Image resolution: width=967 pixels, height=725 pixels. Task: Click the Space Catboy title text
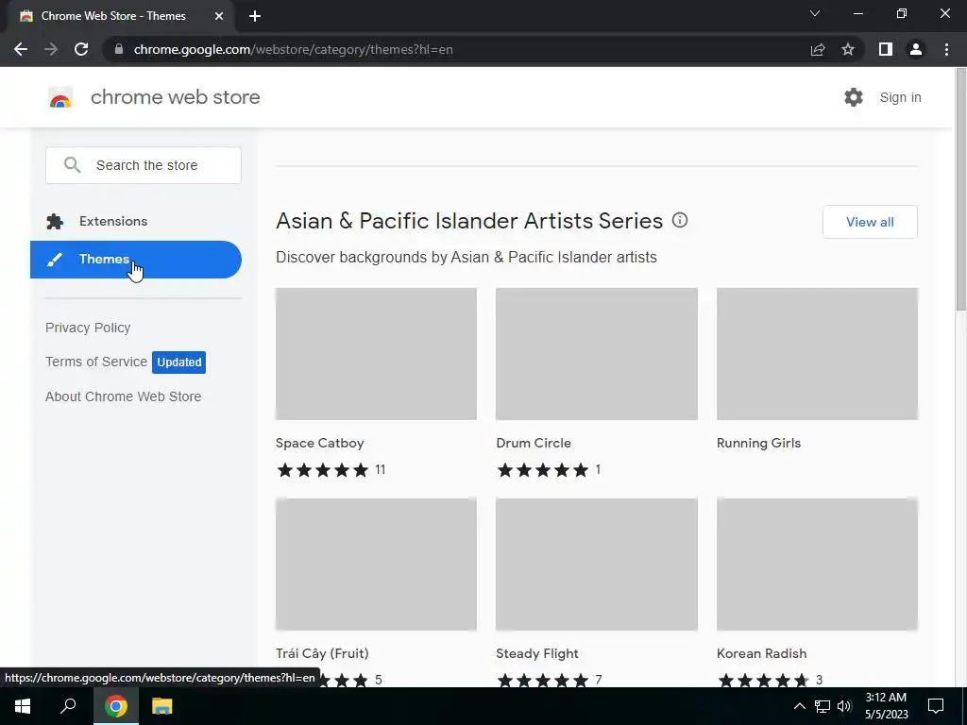pos(319,444)
